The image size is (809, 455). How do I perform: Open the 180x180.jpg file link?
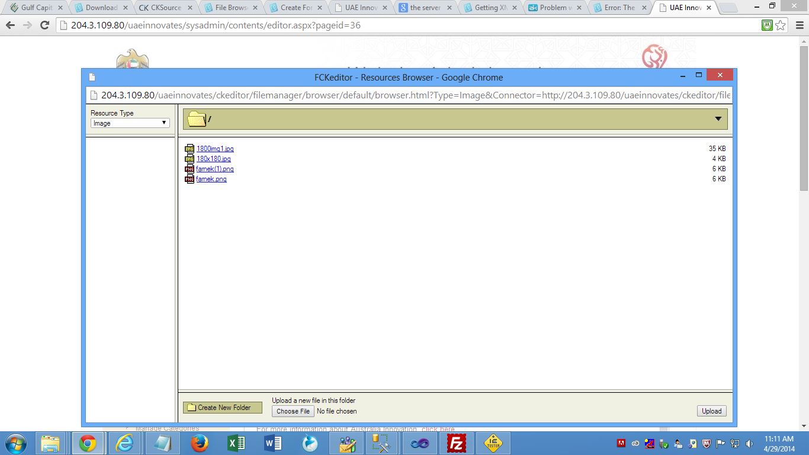(x=213, y=159)
